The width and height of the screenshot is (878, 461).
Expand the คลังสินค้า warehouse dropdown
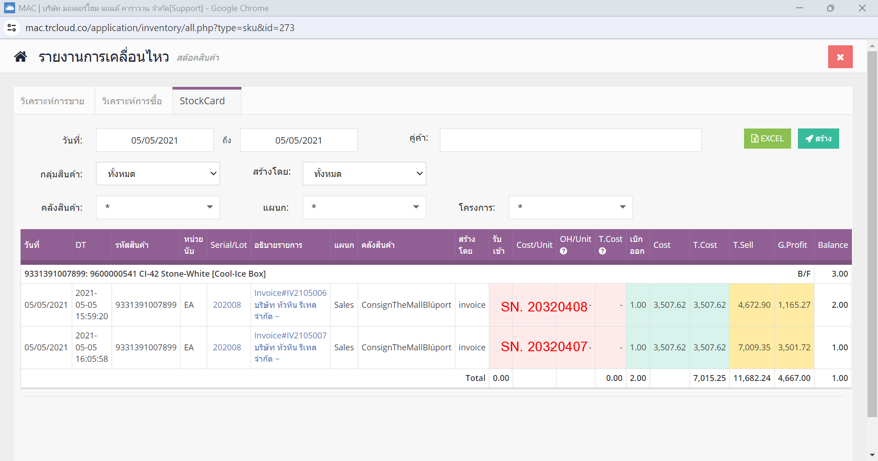tap(158, 207)
